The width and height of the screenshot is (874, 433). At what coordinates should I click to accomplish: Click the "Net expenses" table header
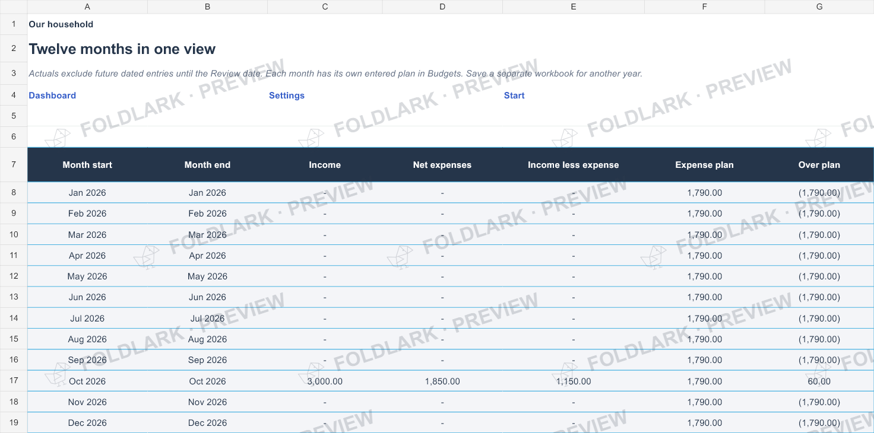click(x=442, y=165)
